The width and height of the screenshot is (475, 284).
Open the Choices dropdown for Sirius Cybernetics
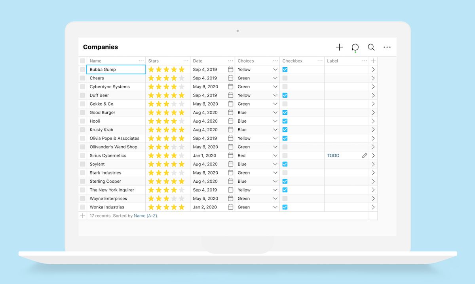[275, 155]
